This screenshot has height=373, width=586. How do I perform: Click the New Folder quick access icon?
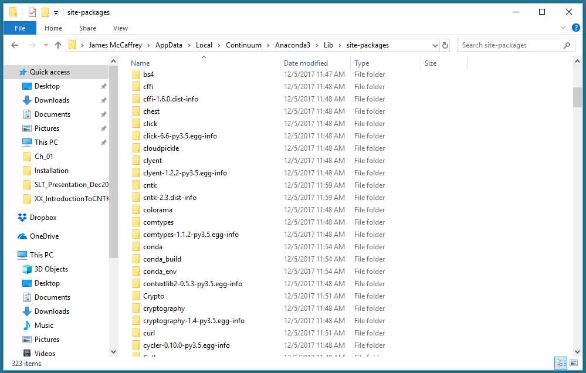click(45, 12)
